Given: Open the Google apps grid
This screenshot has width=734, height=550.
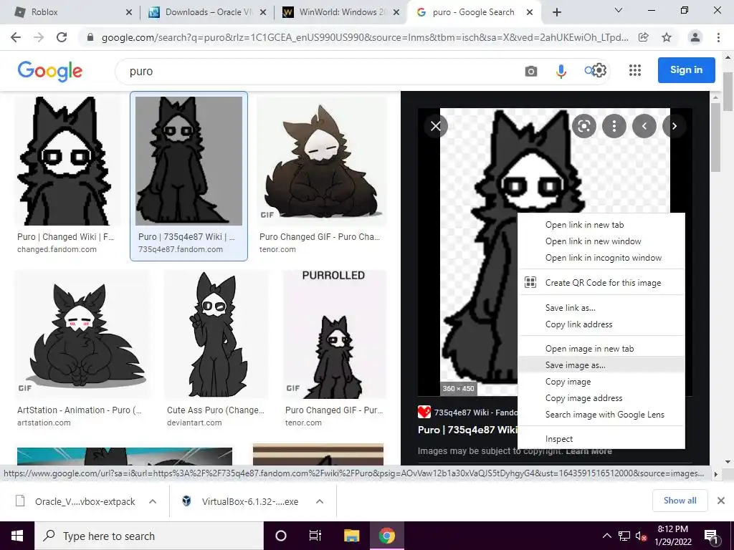Looking at the screenshot, I should coord(635,71).
